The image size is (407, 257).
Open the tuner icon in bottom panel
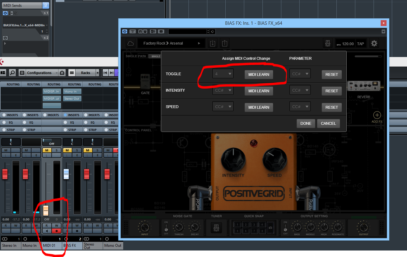coord(216,228)
